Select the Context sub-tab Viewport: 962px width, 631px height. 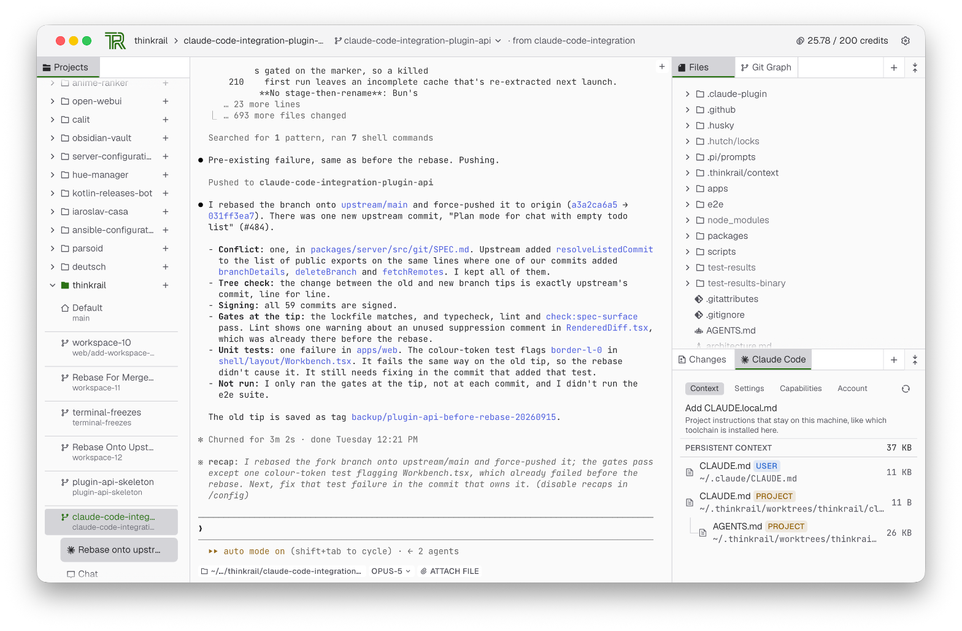tap(704, 389)
